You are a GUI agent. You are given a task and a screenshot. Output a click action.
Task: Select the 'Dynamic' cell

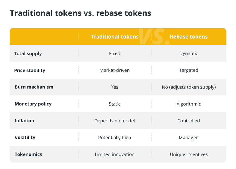point(188,53)
